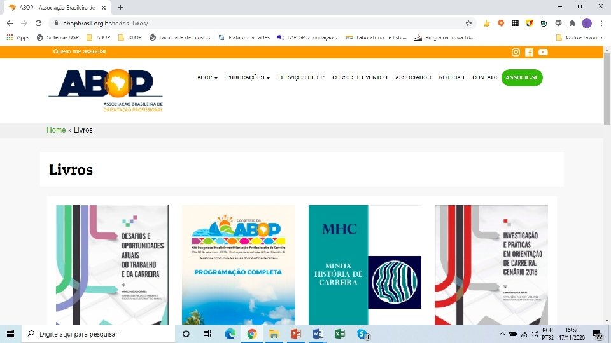Open the Windows notification center
This screenshot has width=611, height=343.
coord(598,334)
